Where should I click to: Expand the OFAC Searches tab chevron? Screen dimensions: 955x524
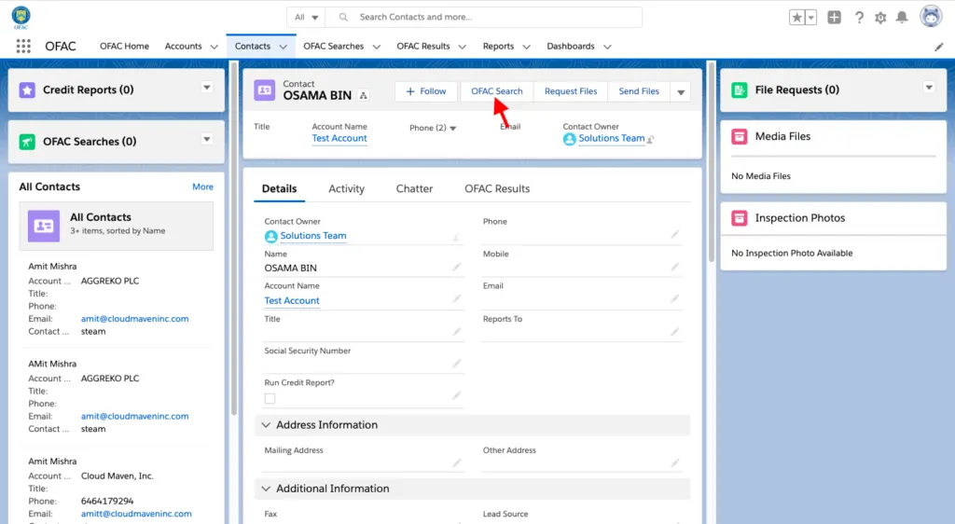tap(377, 47)
